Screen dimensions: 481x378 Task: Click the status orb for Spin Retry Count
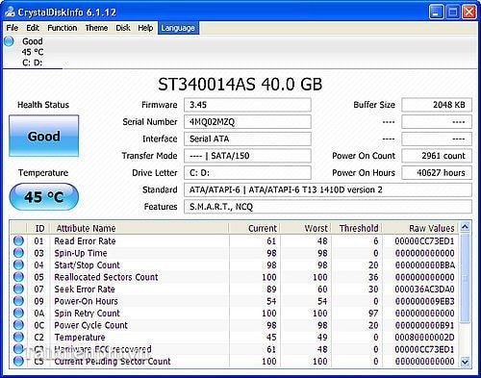tap(18, 313)
